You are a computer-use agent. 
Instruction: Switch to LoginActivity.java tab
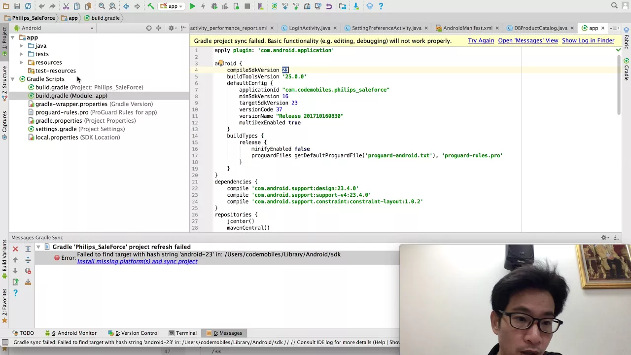pos(309,28)
